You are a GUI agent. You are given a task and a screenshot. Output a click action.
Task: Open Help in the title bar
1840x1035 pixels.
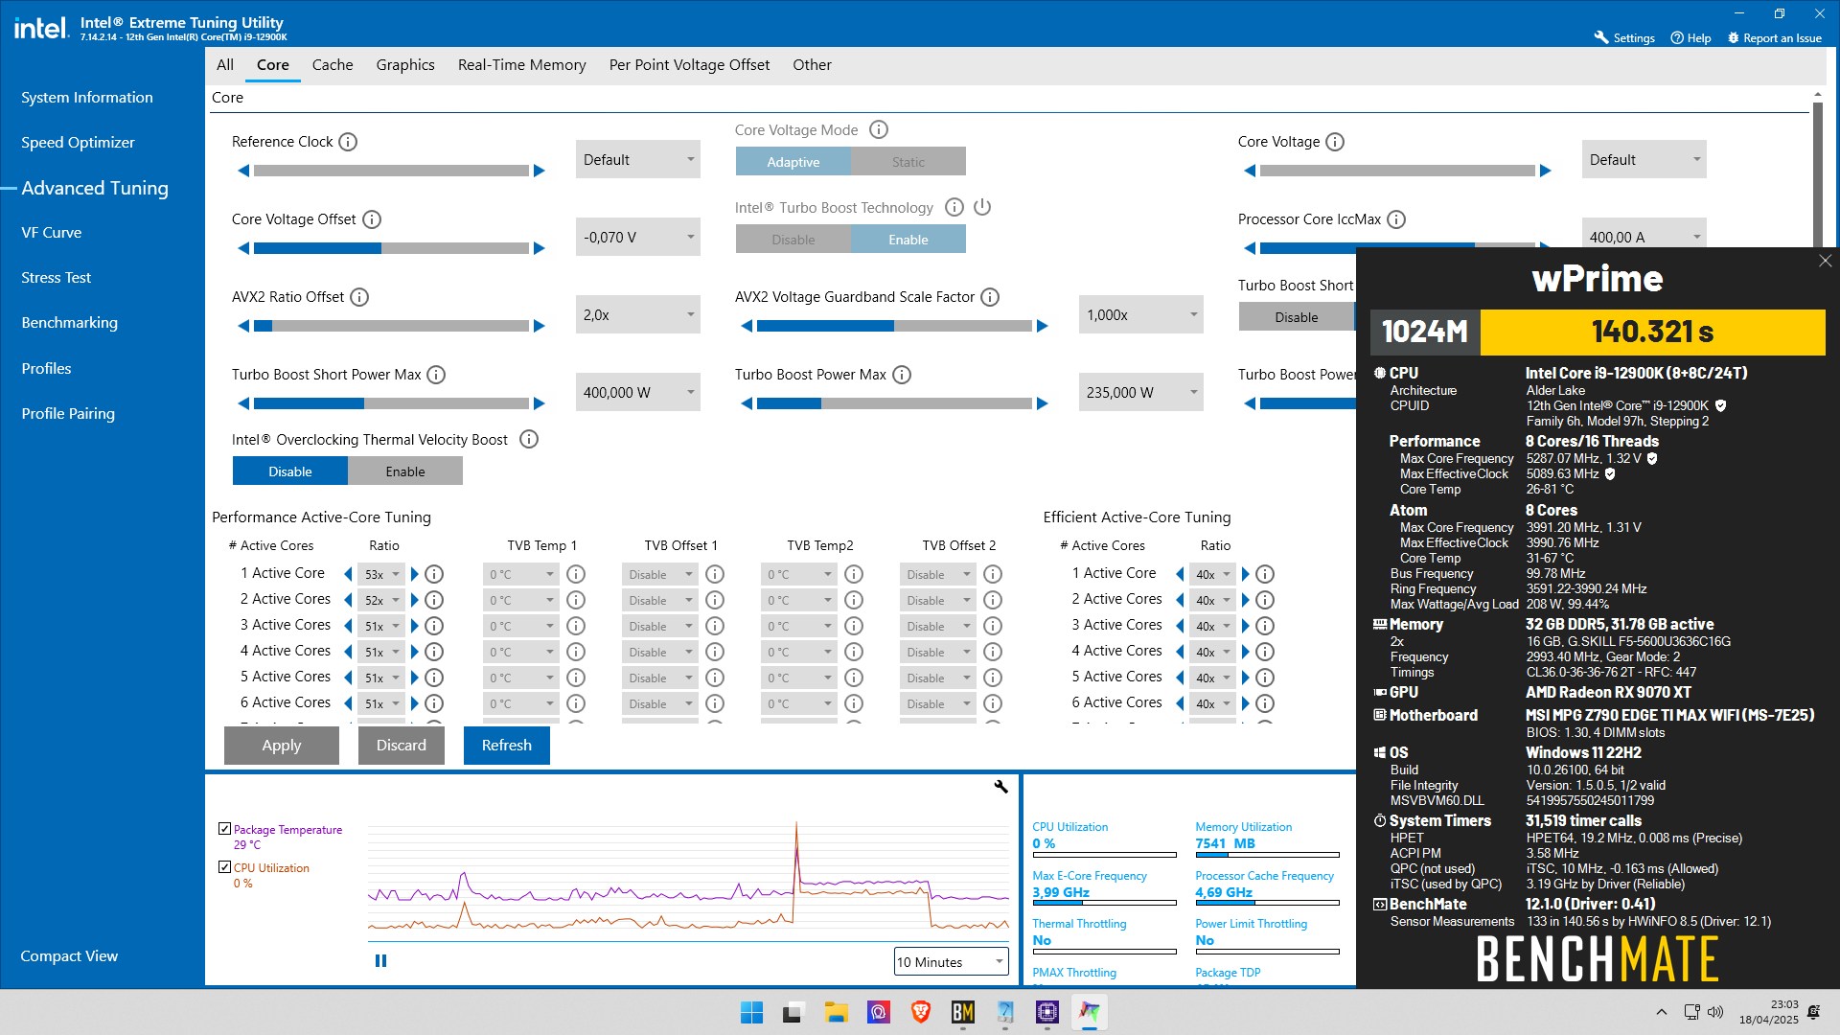tap(1691, 38)
